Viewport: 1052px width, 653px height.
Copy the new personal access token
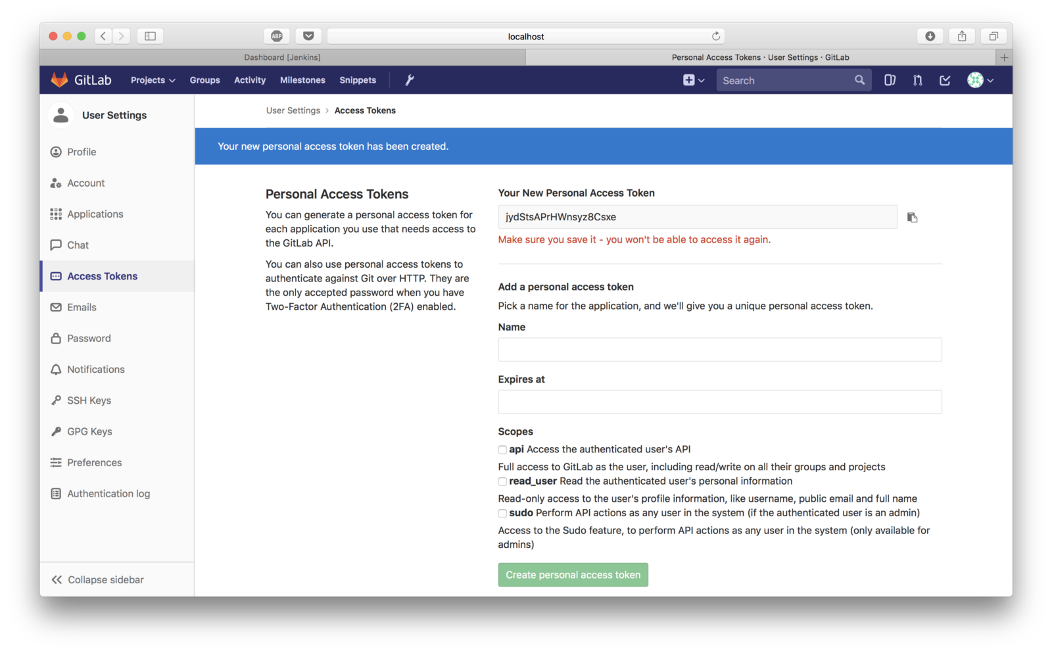(912, 218)
